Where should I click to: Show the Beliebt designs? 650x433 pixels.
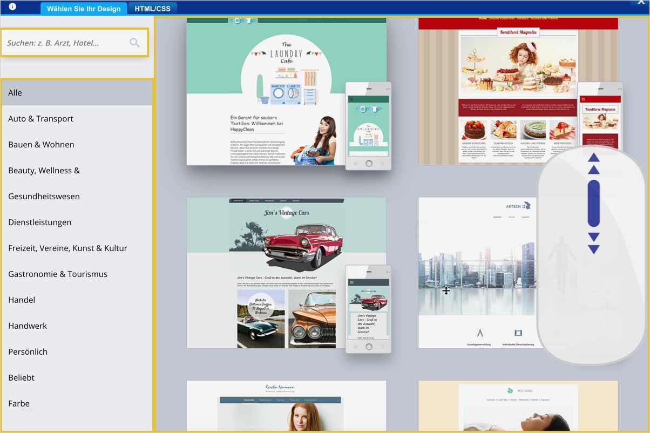(x=77, y=378)
